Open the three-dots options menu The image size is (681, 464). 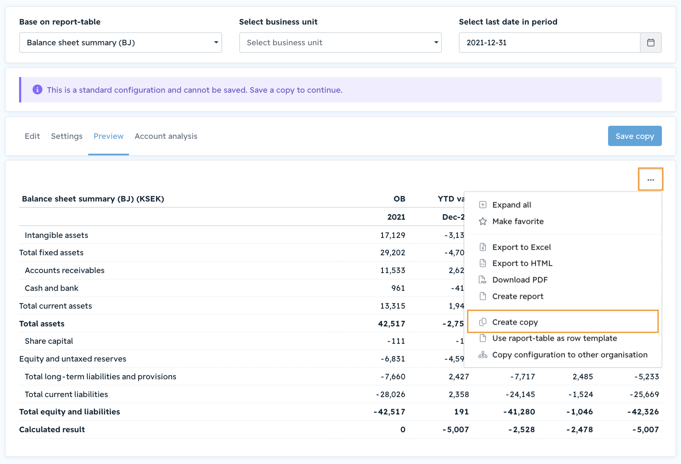click(650, 180)
